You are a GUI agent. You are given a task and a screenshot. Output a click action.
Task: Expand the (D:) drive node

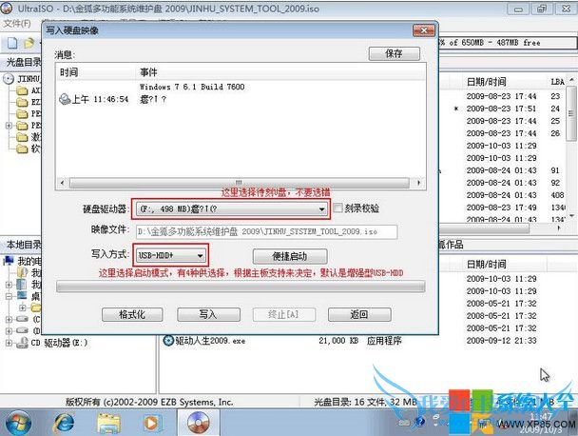(x=9, y=330)
